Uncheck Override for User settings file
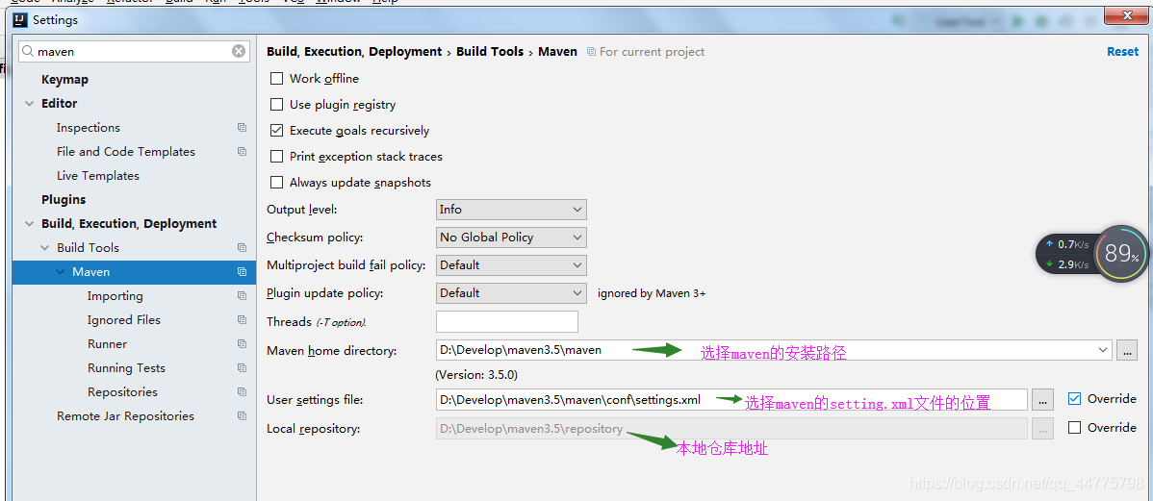This screenshot has height=501, width=1153. [1074, 399]
